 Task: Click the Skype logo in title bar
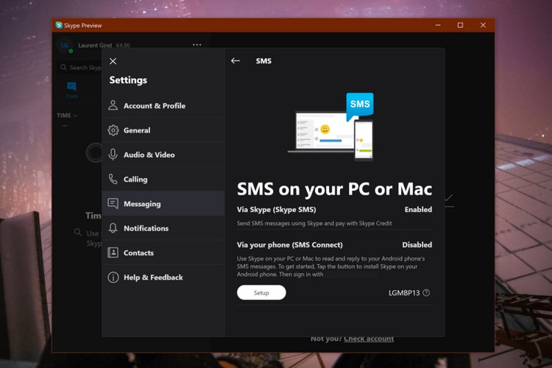[59, 25]
